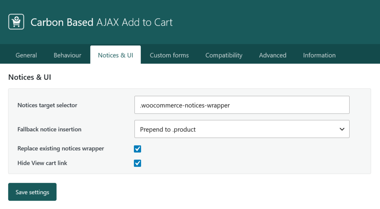Open the Fallback notice insertion dropdown

242,129
